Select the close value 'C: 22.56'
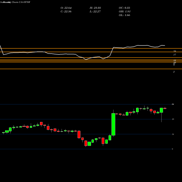This screenshot has height=182, width=182. click(66, 12)
